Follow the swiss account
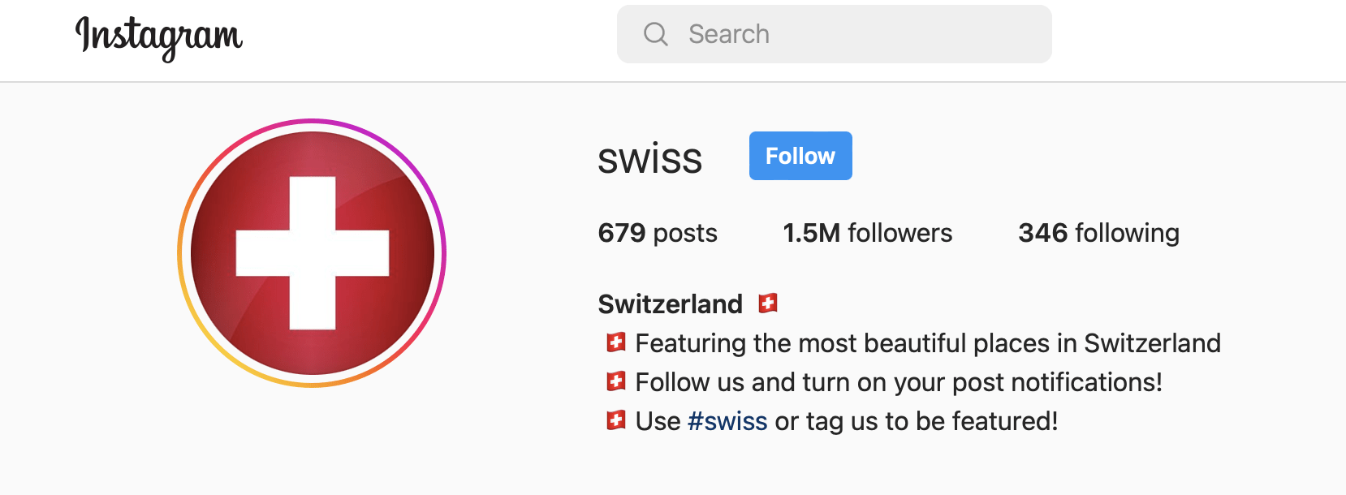Image resolution: width=1346 pixels, height=495 pixels. [800, 156]
